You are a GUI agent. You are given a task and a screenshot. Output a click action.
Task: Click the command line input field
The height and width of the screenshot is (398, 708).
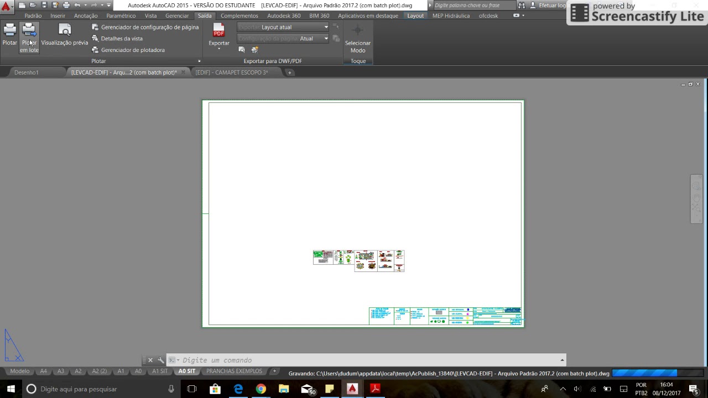pyautogui.click(x=365, y=360)
